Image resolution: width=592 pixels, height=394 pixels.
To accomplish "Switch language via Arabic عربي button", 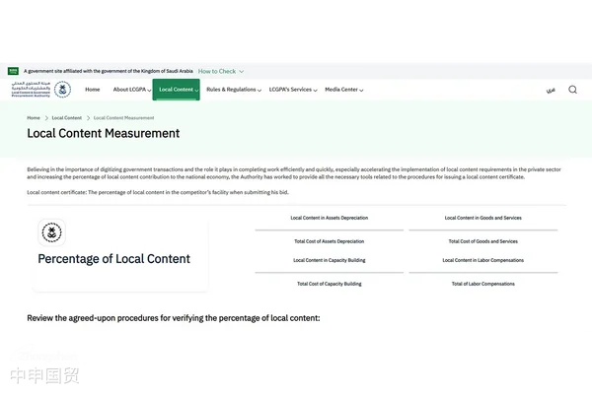I will point(550,90).
